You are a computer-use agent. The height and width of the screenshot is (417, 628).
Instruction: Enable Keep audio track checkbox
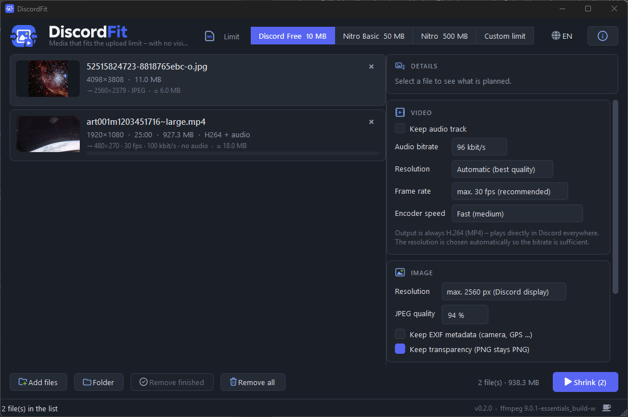click(400, 129)
